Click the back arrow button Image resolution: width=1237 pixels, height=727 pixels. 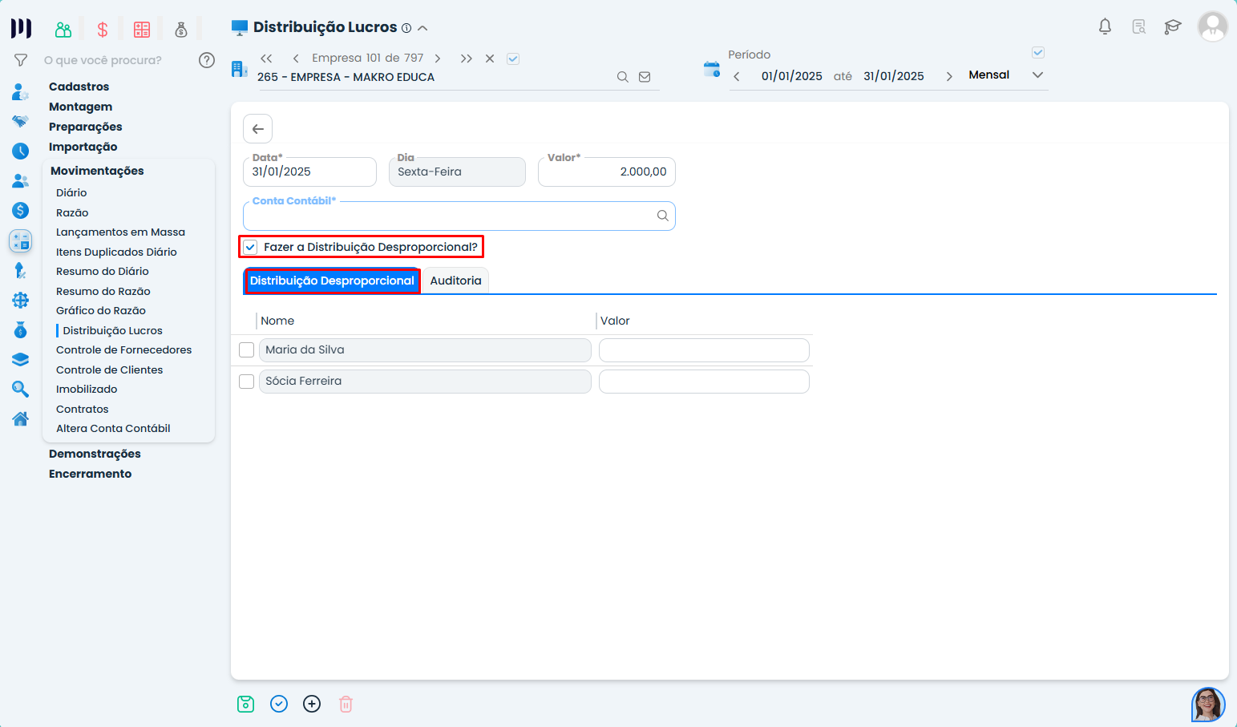(x=258, y=129)
